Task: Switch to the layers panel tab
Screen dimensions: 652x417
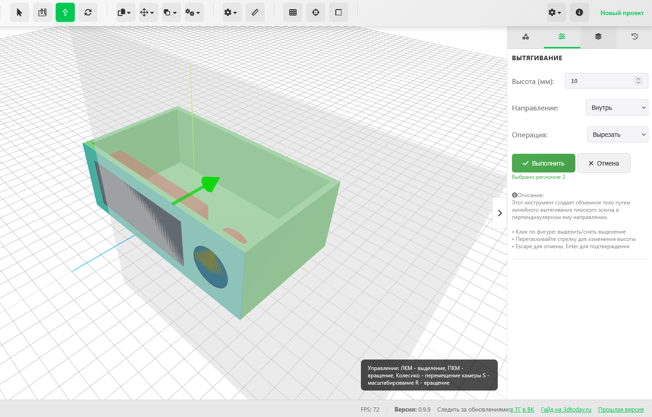Action: (x=598, y=36)
